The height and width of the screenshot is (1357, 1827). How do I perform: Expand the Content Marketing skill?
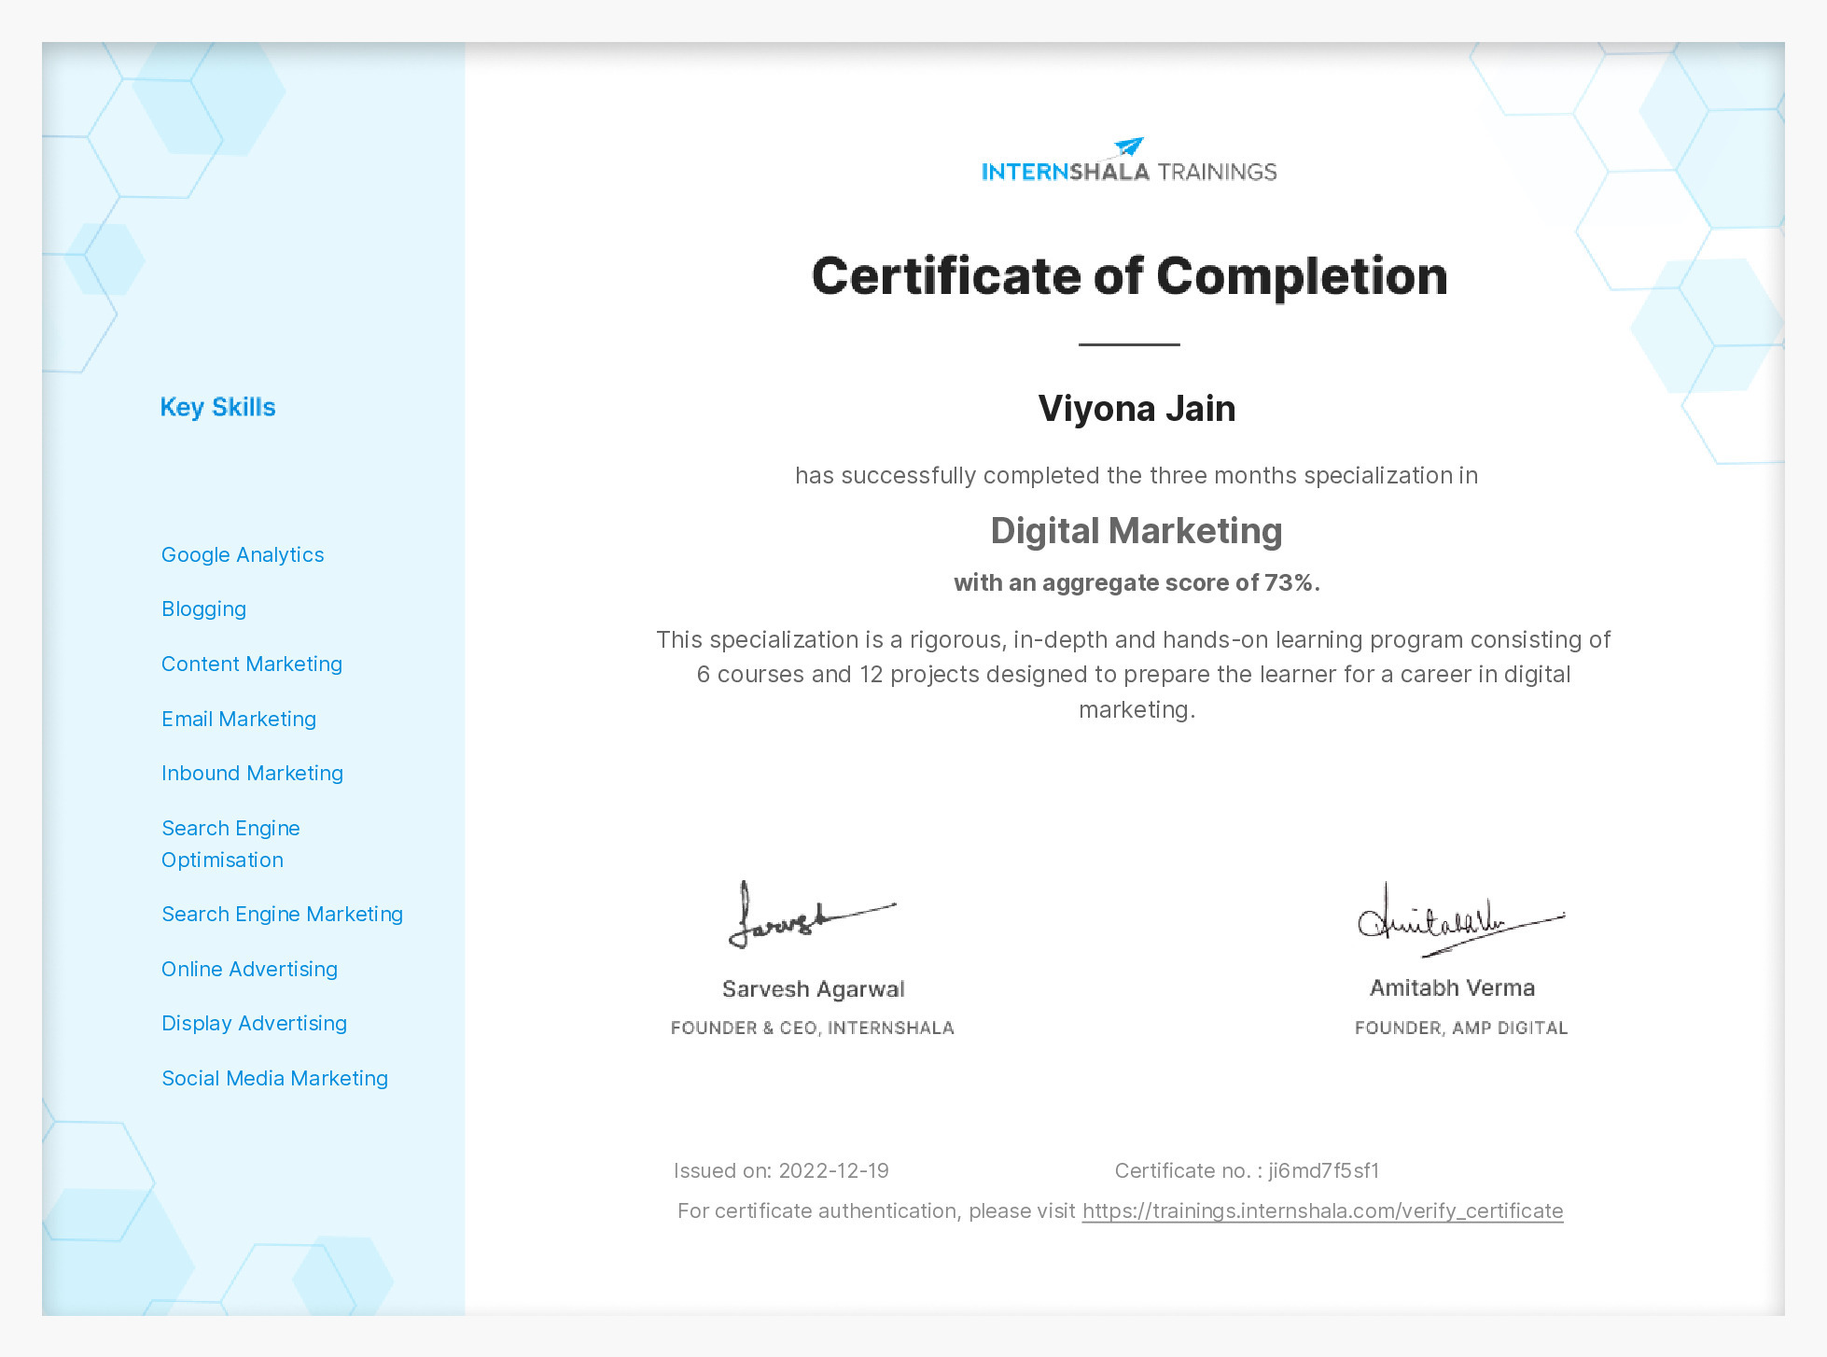tap(252, 664)
